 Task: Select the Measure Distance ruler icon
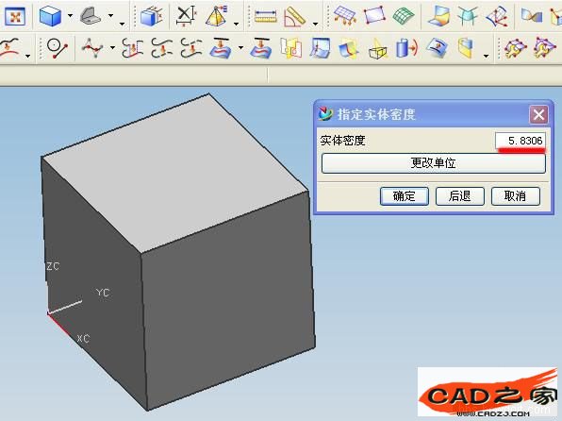(265, 16)
